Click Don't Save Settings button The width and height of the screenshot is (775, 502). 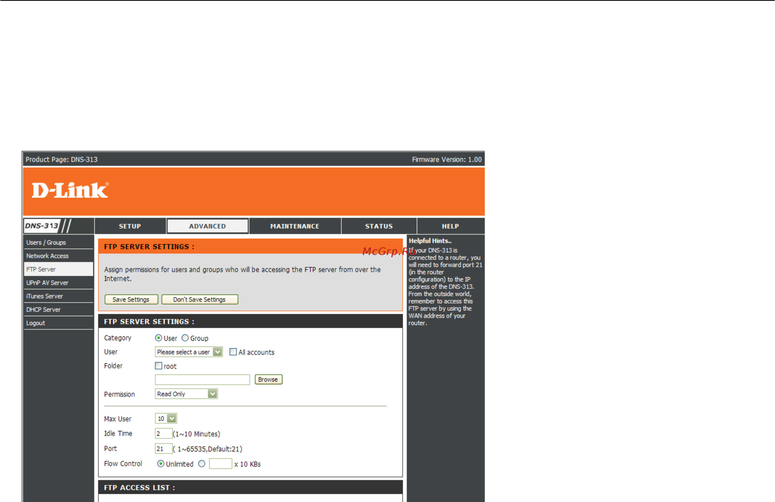tap(200, 300)
